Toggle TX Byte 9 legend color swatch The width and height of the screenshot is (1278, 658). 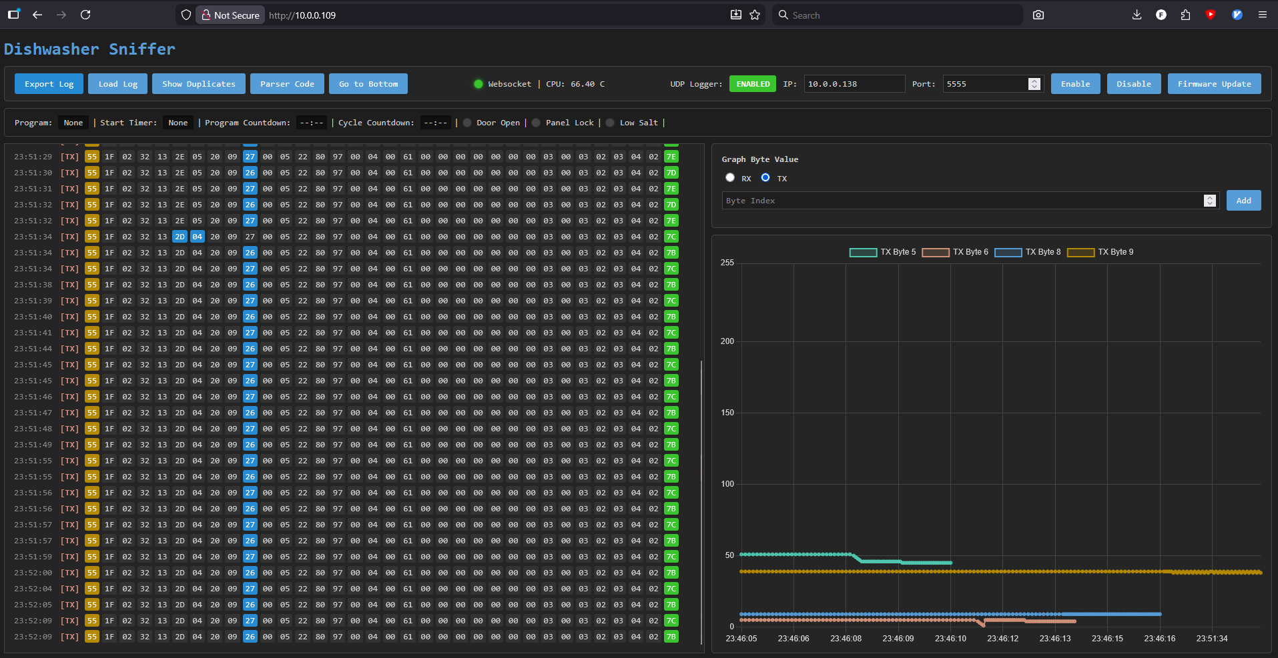(1080, 252)
